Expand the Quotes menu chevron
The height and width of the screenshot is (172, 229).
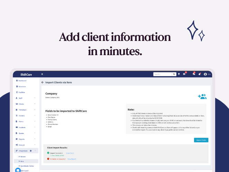click(x=35, y=133)
